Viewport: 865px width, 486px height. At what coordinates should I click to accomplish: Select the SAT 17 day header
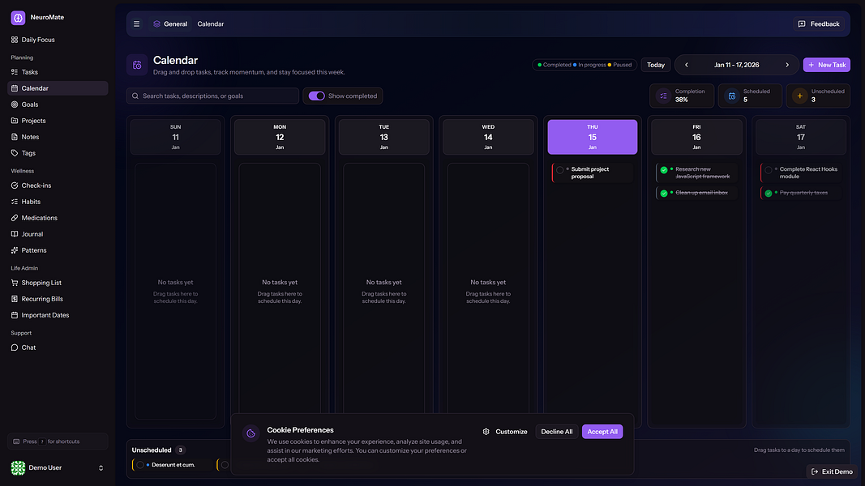[801, 137]
